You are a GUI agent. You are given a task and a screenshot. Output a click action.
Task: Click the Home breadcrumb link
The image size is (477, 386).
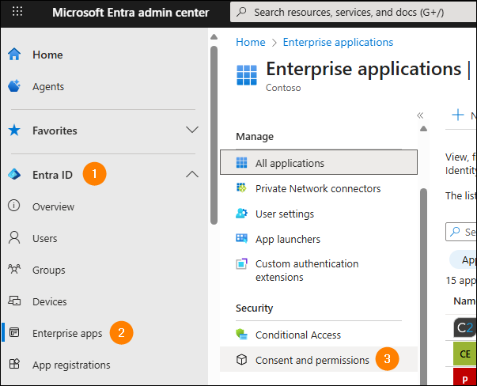250,42
